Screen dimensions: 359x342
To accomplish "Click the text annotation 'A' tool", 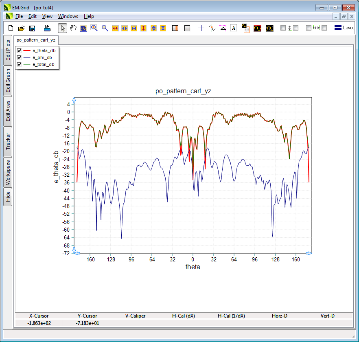I will (234, 28).
